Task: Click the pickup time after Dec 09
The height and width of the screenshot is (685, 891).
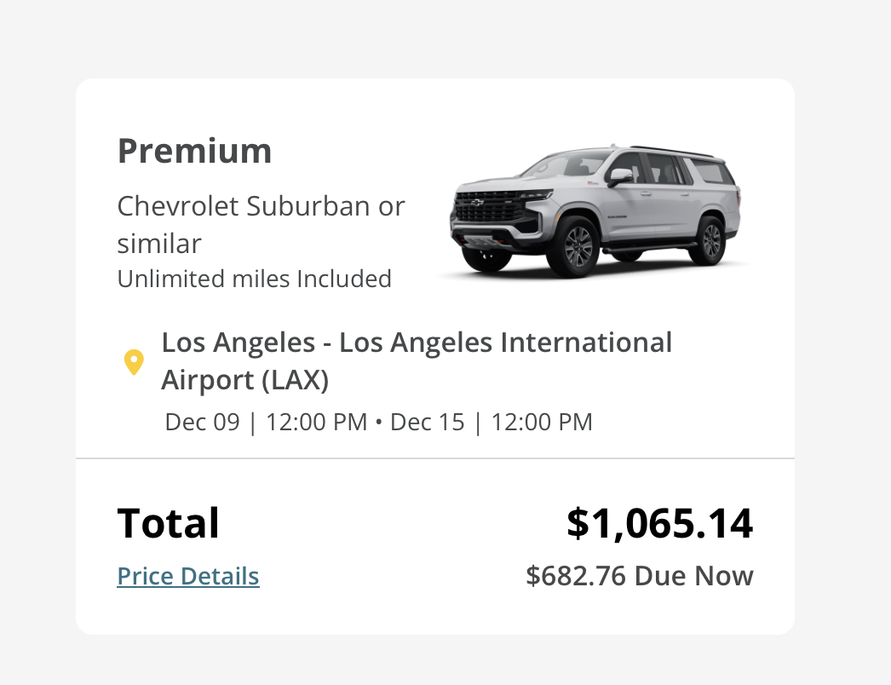Action: coord(316,423)
